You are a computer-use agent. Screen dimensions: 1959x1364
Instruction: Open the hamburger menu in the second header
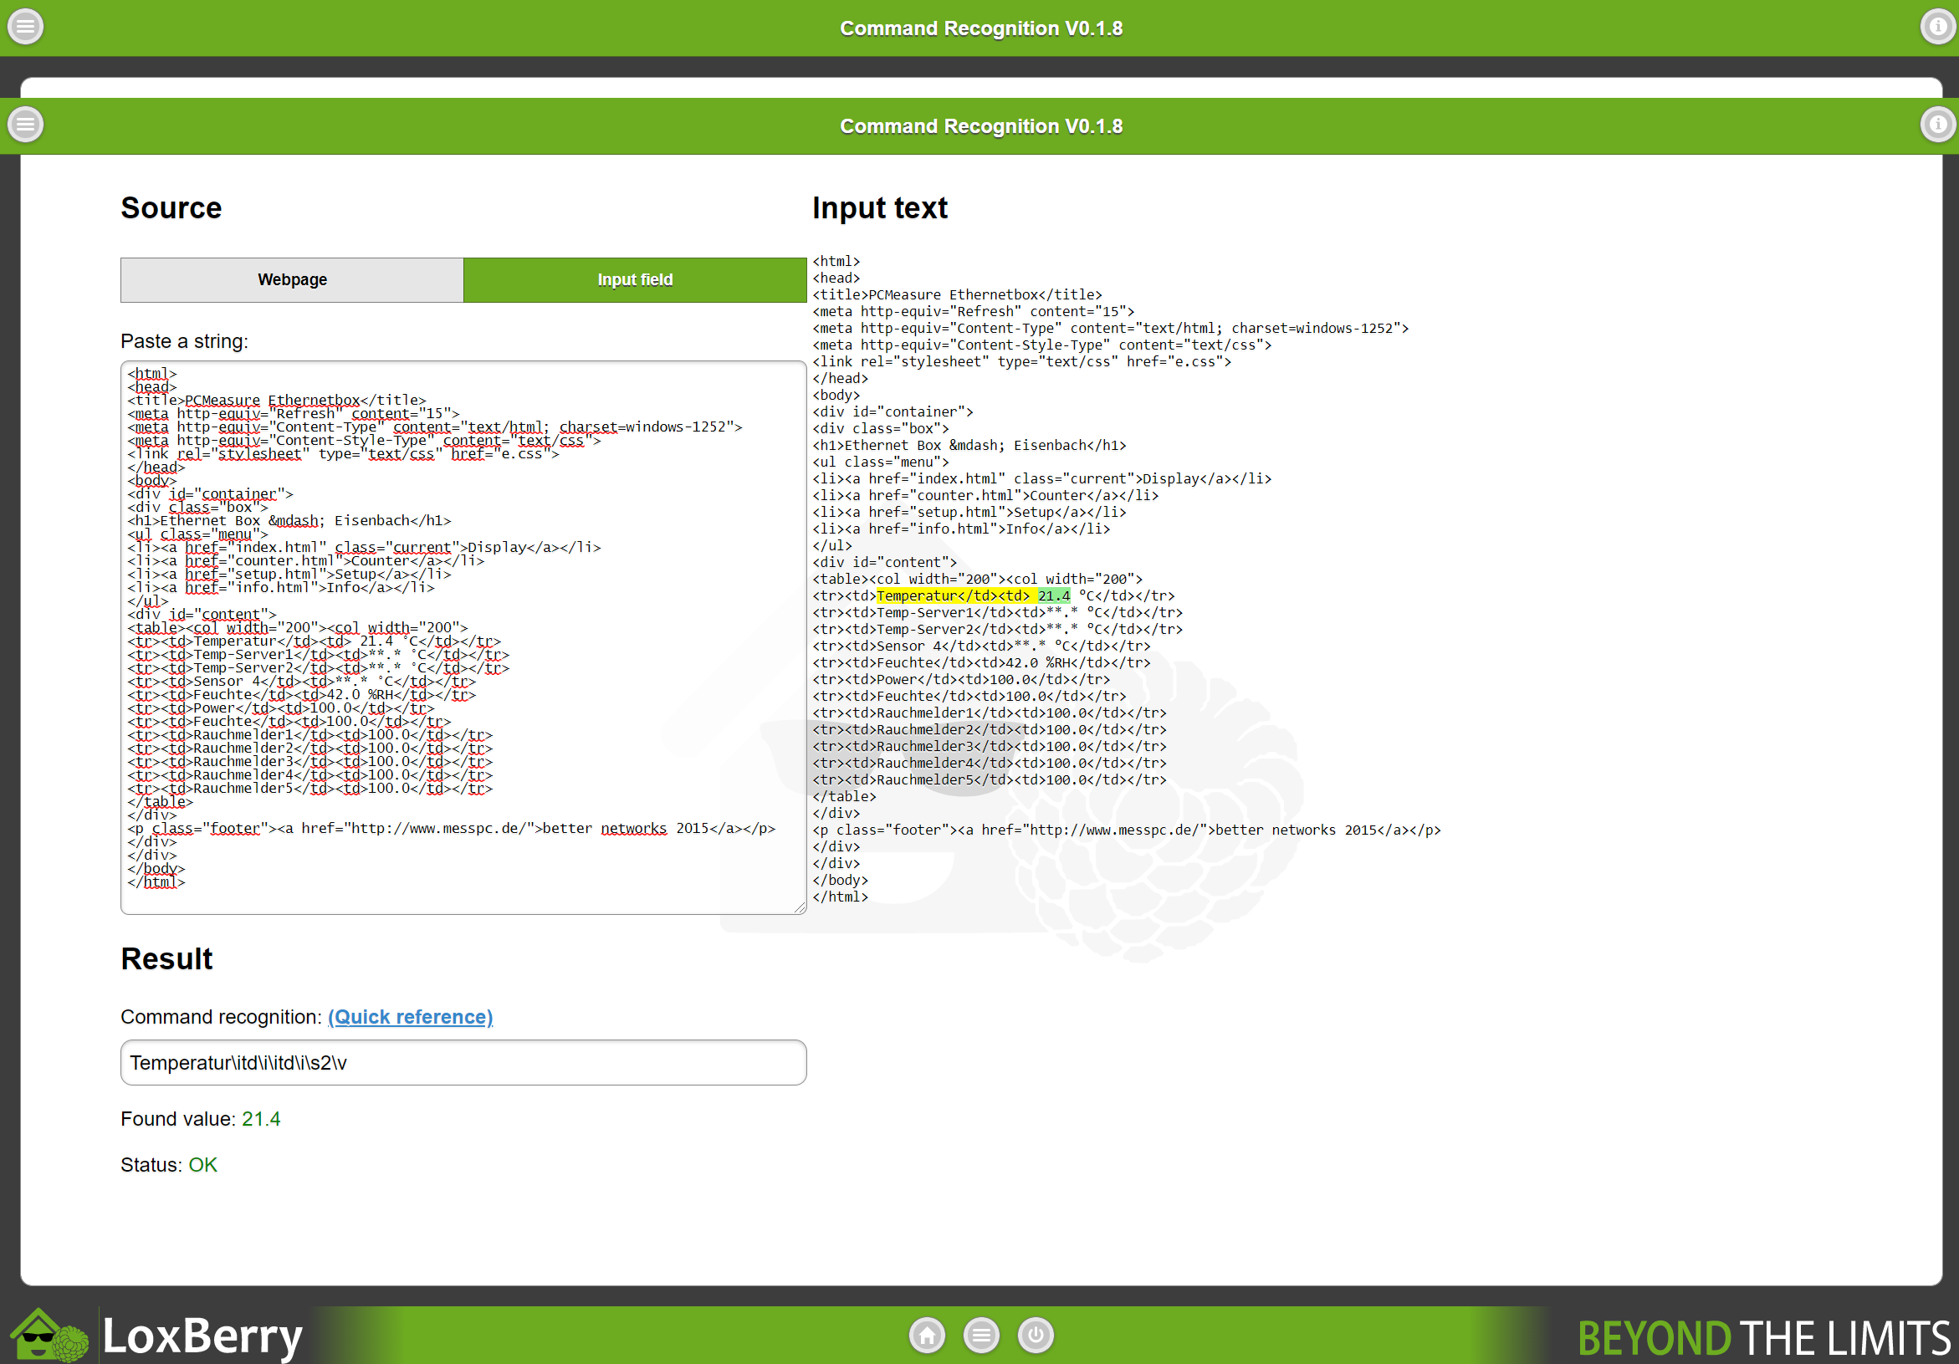point(26,125)
